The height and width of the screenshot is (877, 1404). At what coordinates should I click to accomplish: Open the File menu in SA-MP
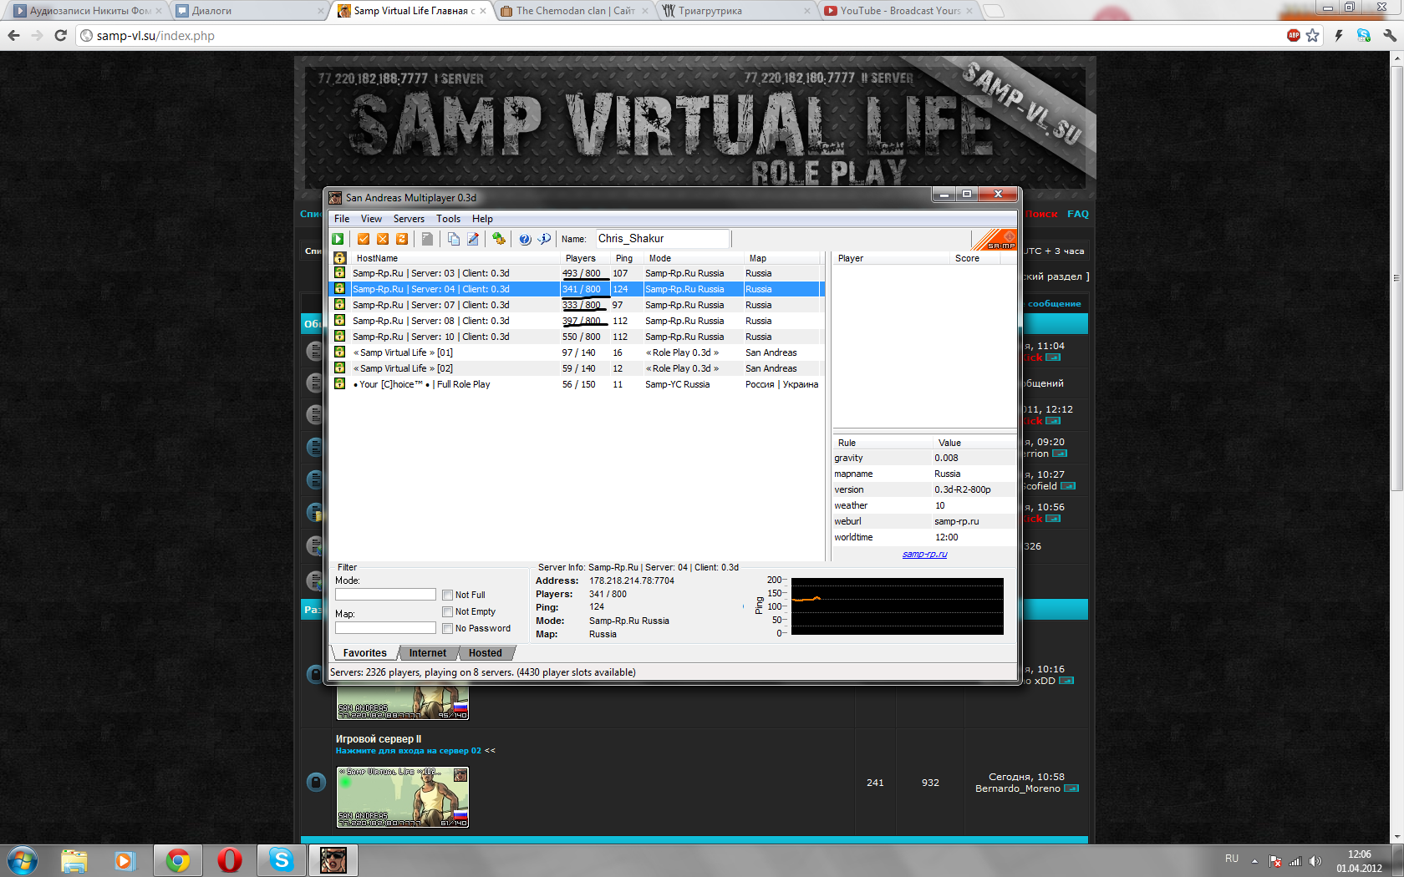click(342, 219)
